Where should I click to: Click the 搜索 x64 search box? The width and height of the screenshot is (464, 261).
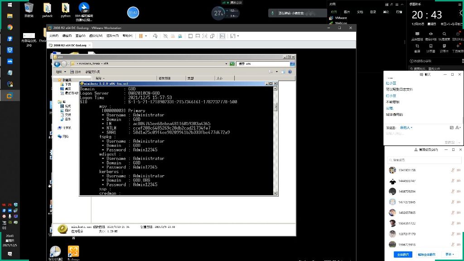tap(263, 63)
